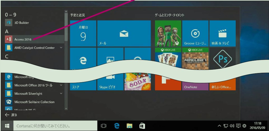The height and width of the screenshot is (131, 269).
Task: Open 3D Builder from the app list
Action: pyautogui.click(x=34, y=23)
